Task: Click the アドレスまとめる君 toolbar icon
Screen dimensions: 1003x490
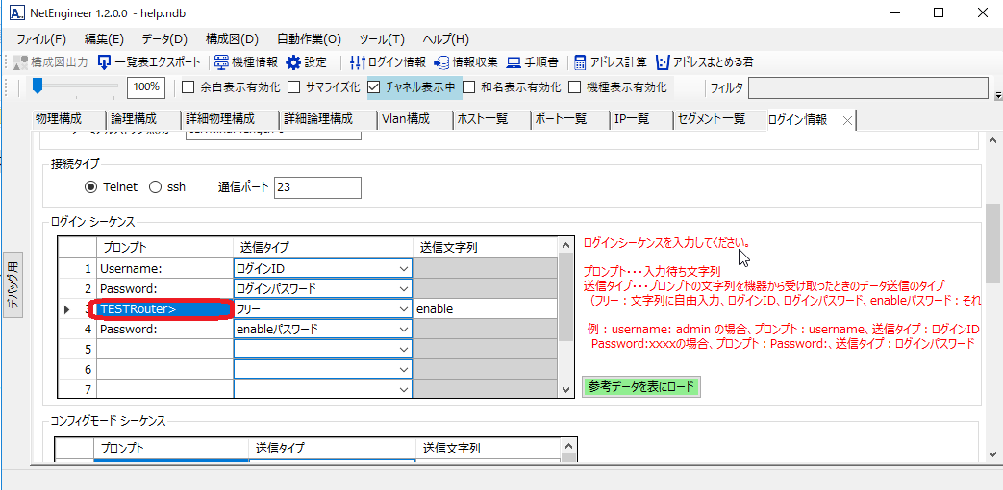Action: pyautogui.click(x=663, y=62)
